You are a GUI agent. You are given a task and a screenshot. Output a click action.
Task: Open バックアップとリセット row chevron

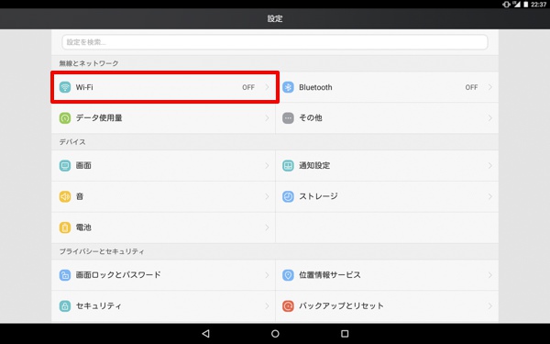pyautogui.click(x=490, y=305)
